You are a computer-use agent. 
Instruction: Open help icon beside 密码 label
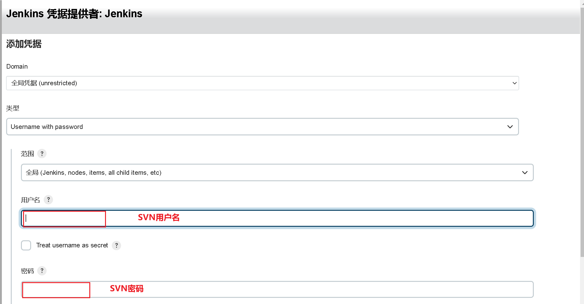point(42,271)
